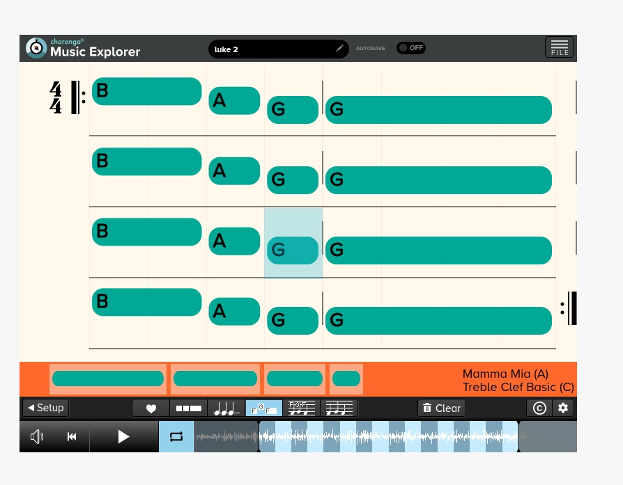Toggle the Autosave switch
This screenshot has width=623, height=485.
pyautogui.click(x=410, y=48)
